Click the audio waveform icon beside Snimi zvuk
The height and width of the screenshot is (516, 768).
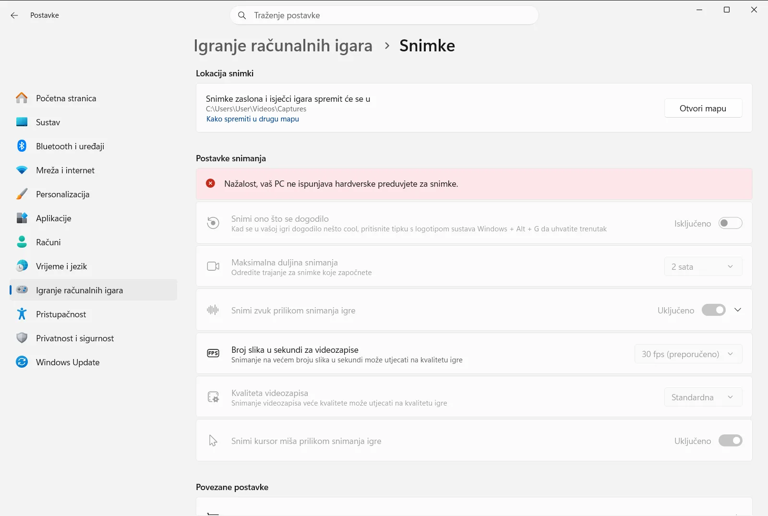(213, 310)
